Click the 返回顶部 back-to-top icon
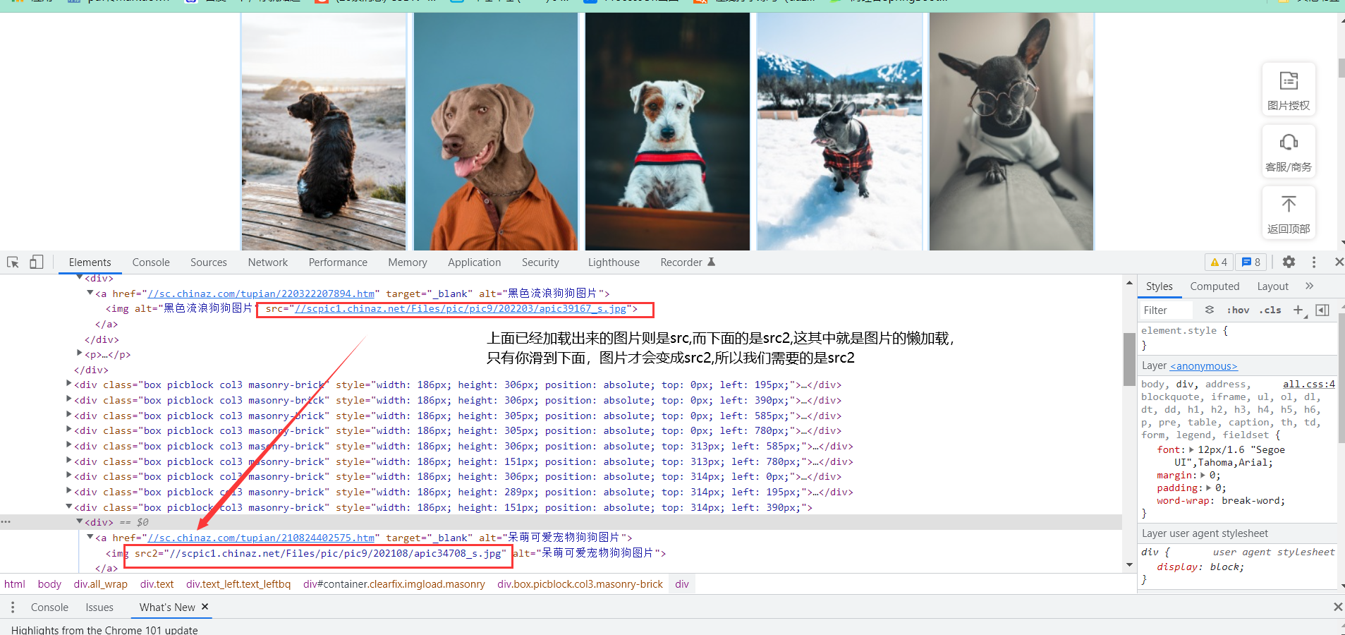The image size is (1345, 635). click(1289, 212)
